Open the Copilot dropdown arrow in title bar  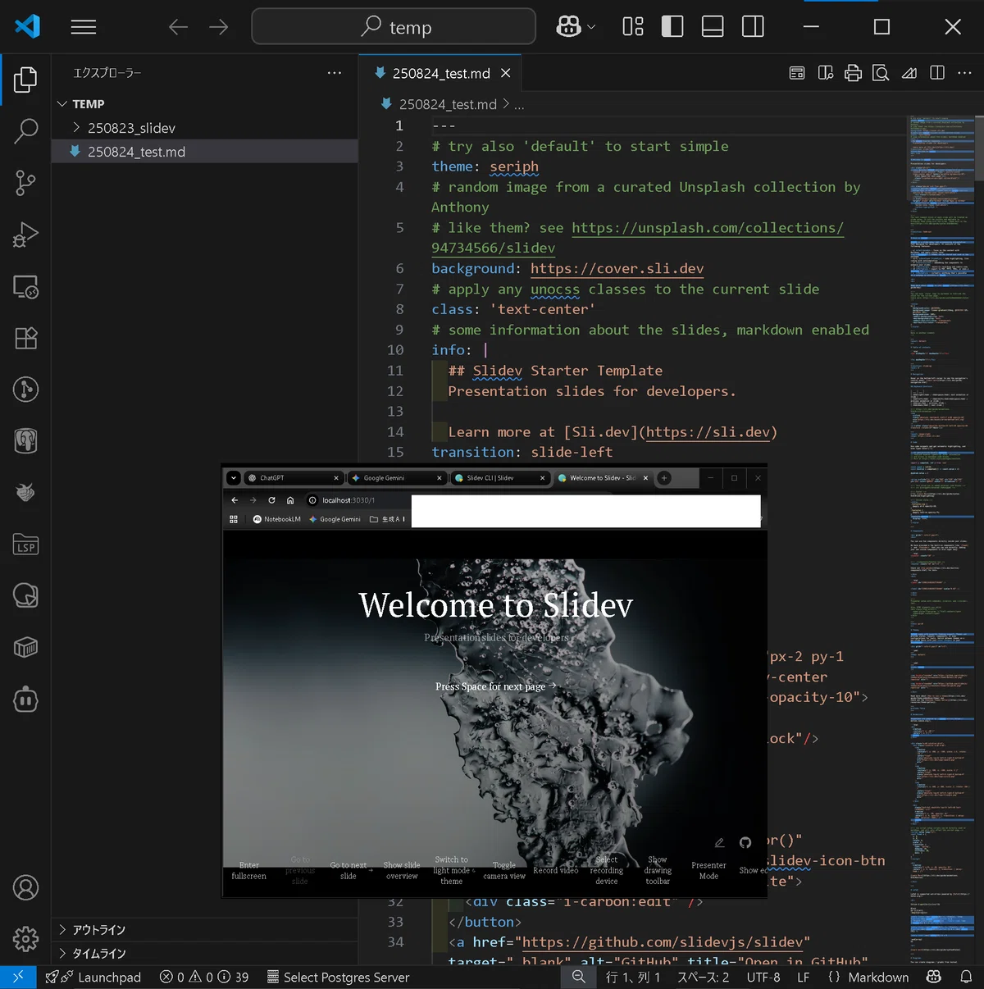(591, 27)
